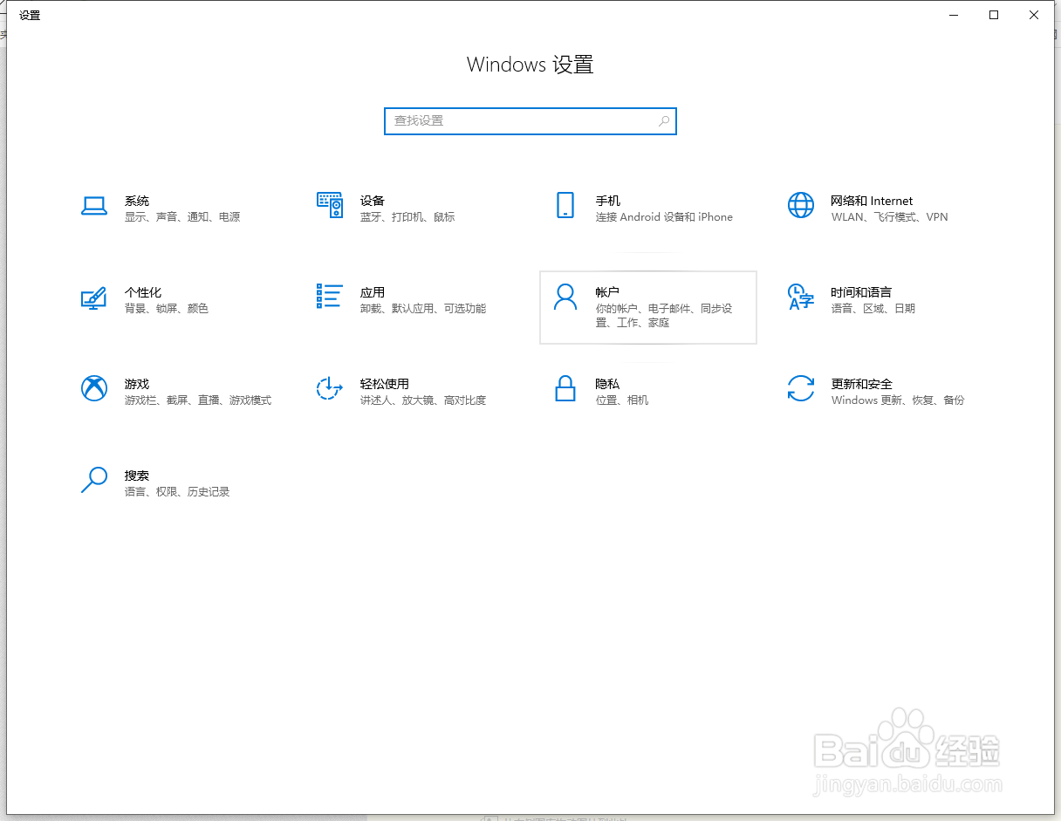Viewport: 1061px width, 821px height.
Task: Click the text 连接 Android 设备和 iPhone
Action: [665, 217]
